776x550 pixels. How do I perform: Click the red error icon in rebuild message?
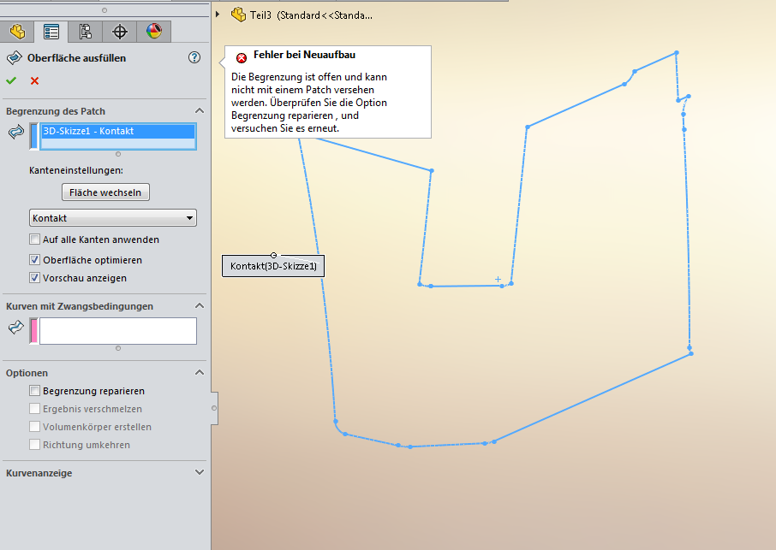tap(242, 58)
